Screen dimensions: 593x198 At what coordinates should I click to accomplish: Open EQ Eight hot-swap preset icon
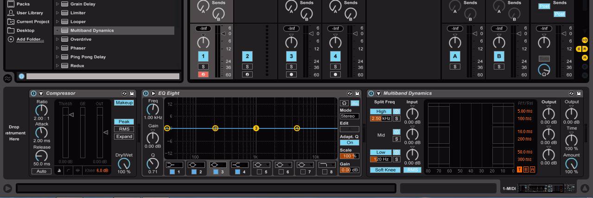(x=350, y=93)
